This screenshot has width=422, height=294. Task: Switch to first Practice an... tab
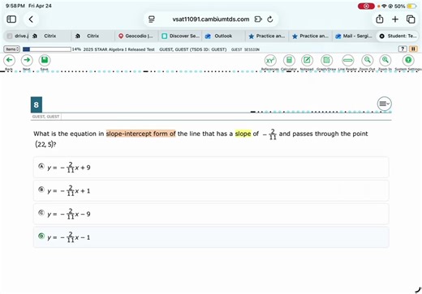point(267,36)
